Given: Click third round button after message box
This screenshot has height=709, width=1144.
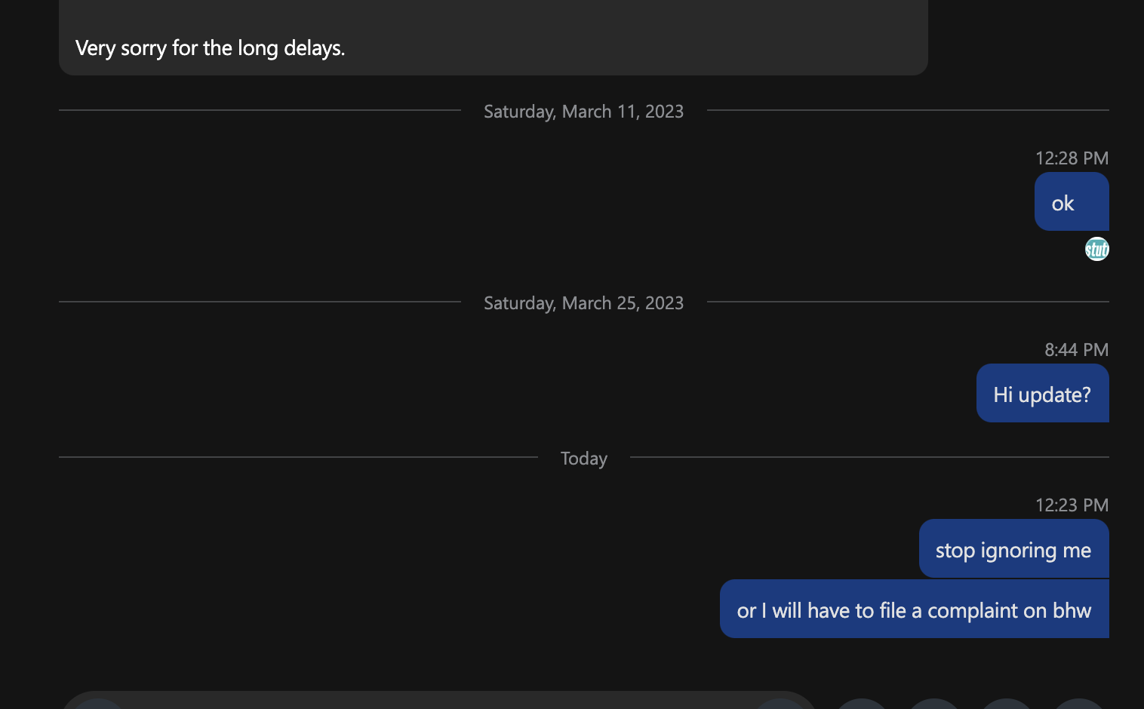Looking at the screenshot, I should pos(1007,704).
